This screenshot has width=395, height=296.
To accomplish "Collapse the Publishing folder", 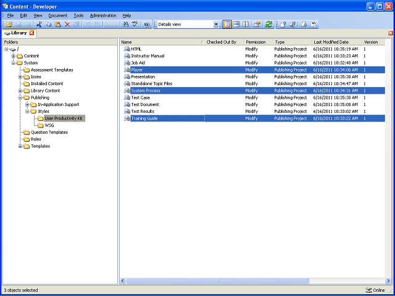I will click(x=20, y=97).
